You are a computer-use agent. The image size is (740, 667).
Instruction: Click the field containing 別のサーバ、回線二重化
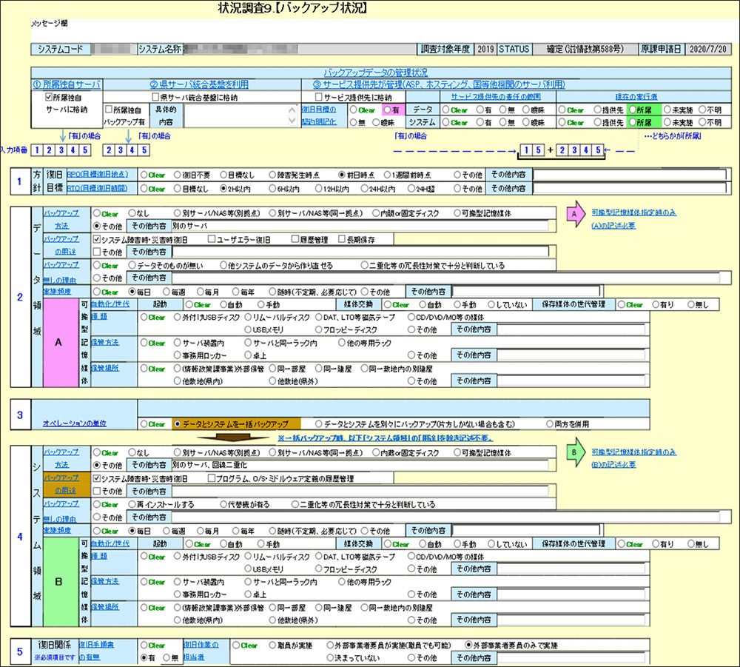(360, 465)
